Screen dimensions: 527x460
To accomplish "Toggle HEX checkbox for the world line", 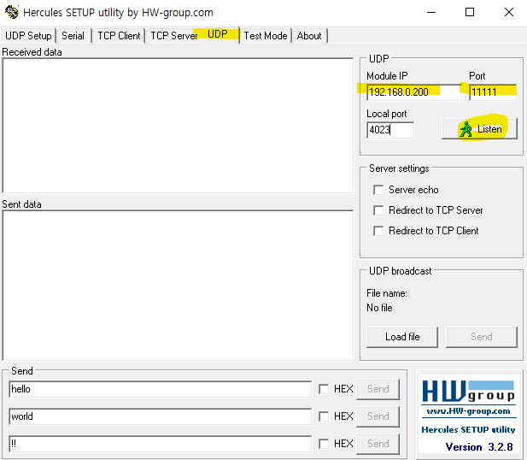I will click(324, 416).
